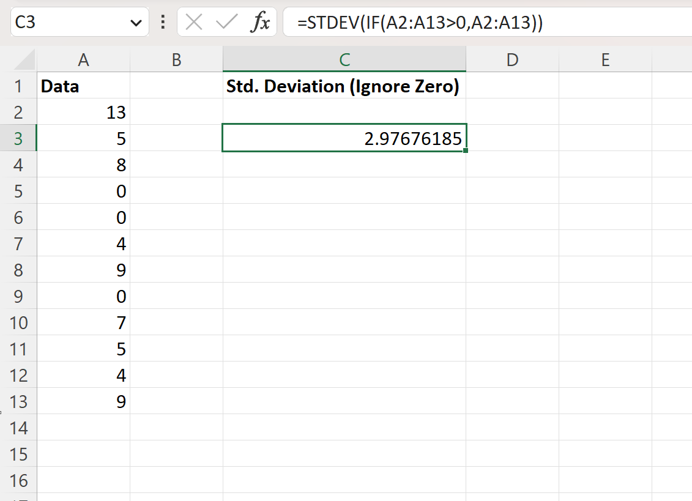Select column C header
The width and height of the screenshot is (692, 501).
click(x=344, y=59)
